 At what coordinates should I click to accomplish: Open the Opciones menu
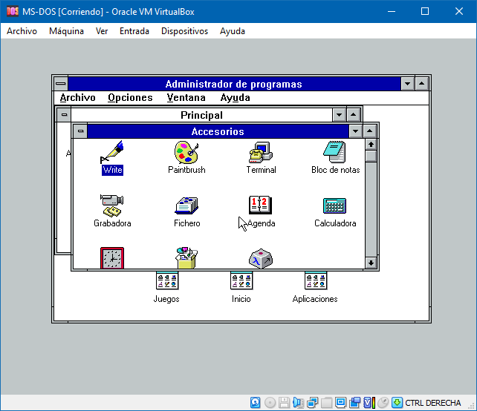(x=130, y=97)
